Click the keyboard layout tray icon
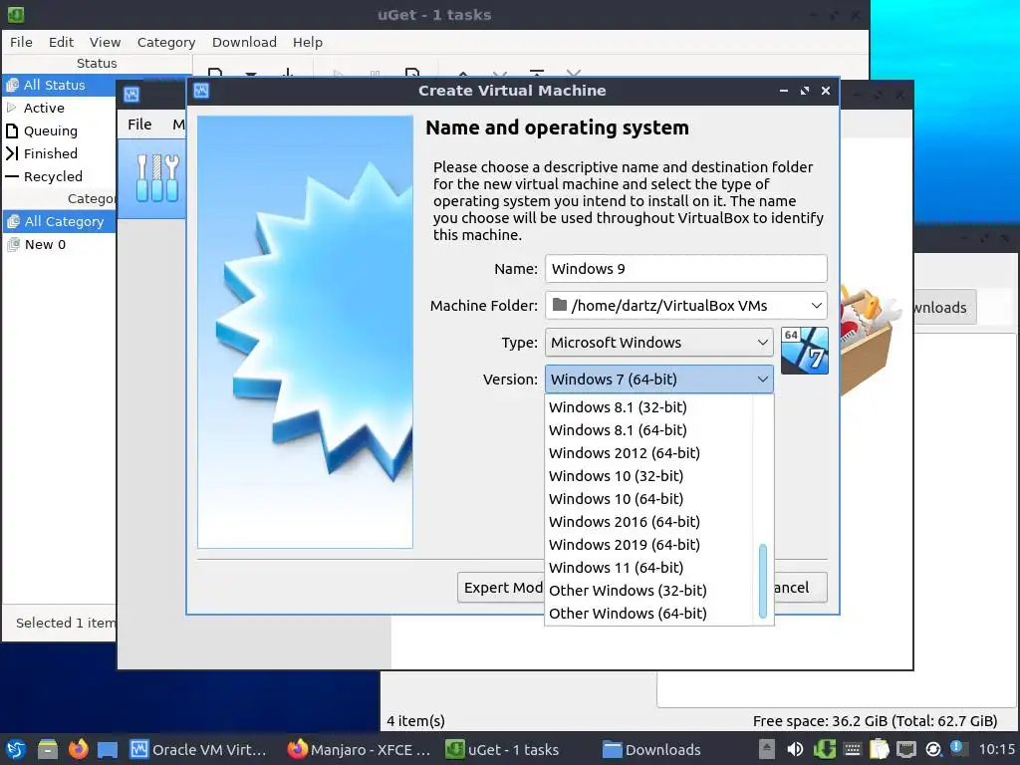 853,749
